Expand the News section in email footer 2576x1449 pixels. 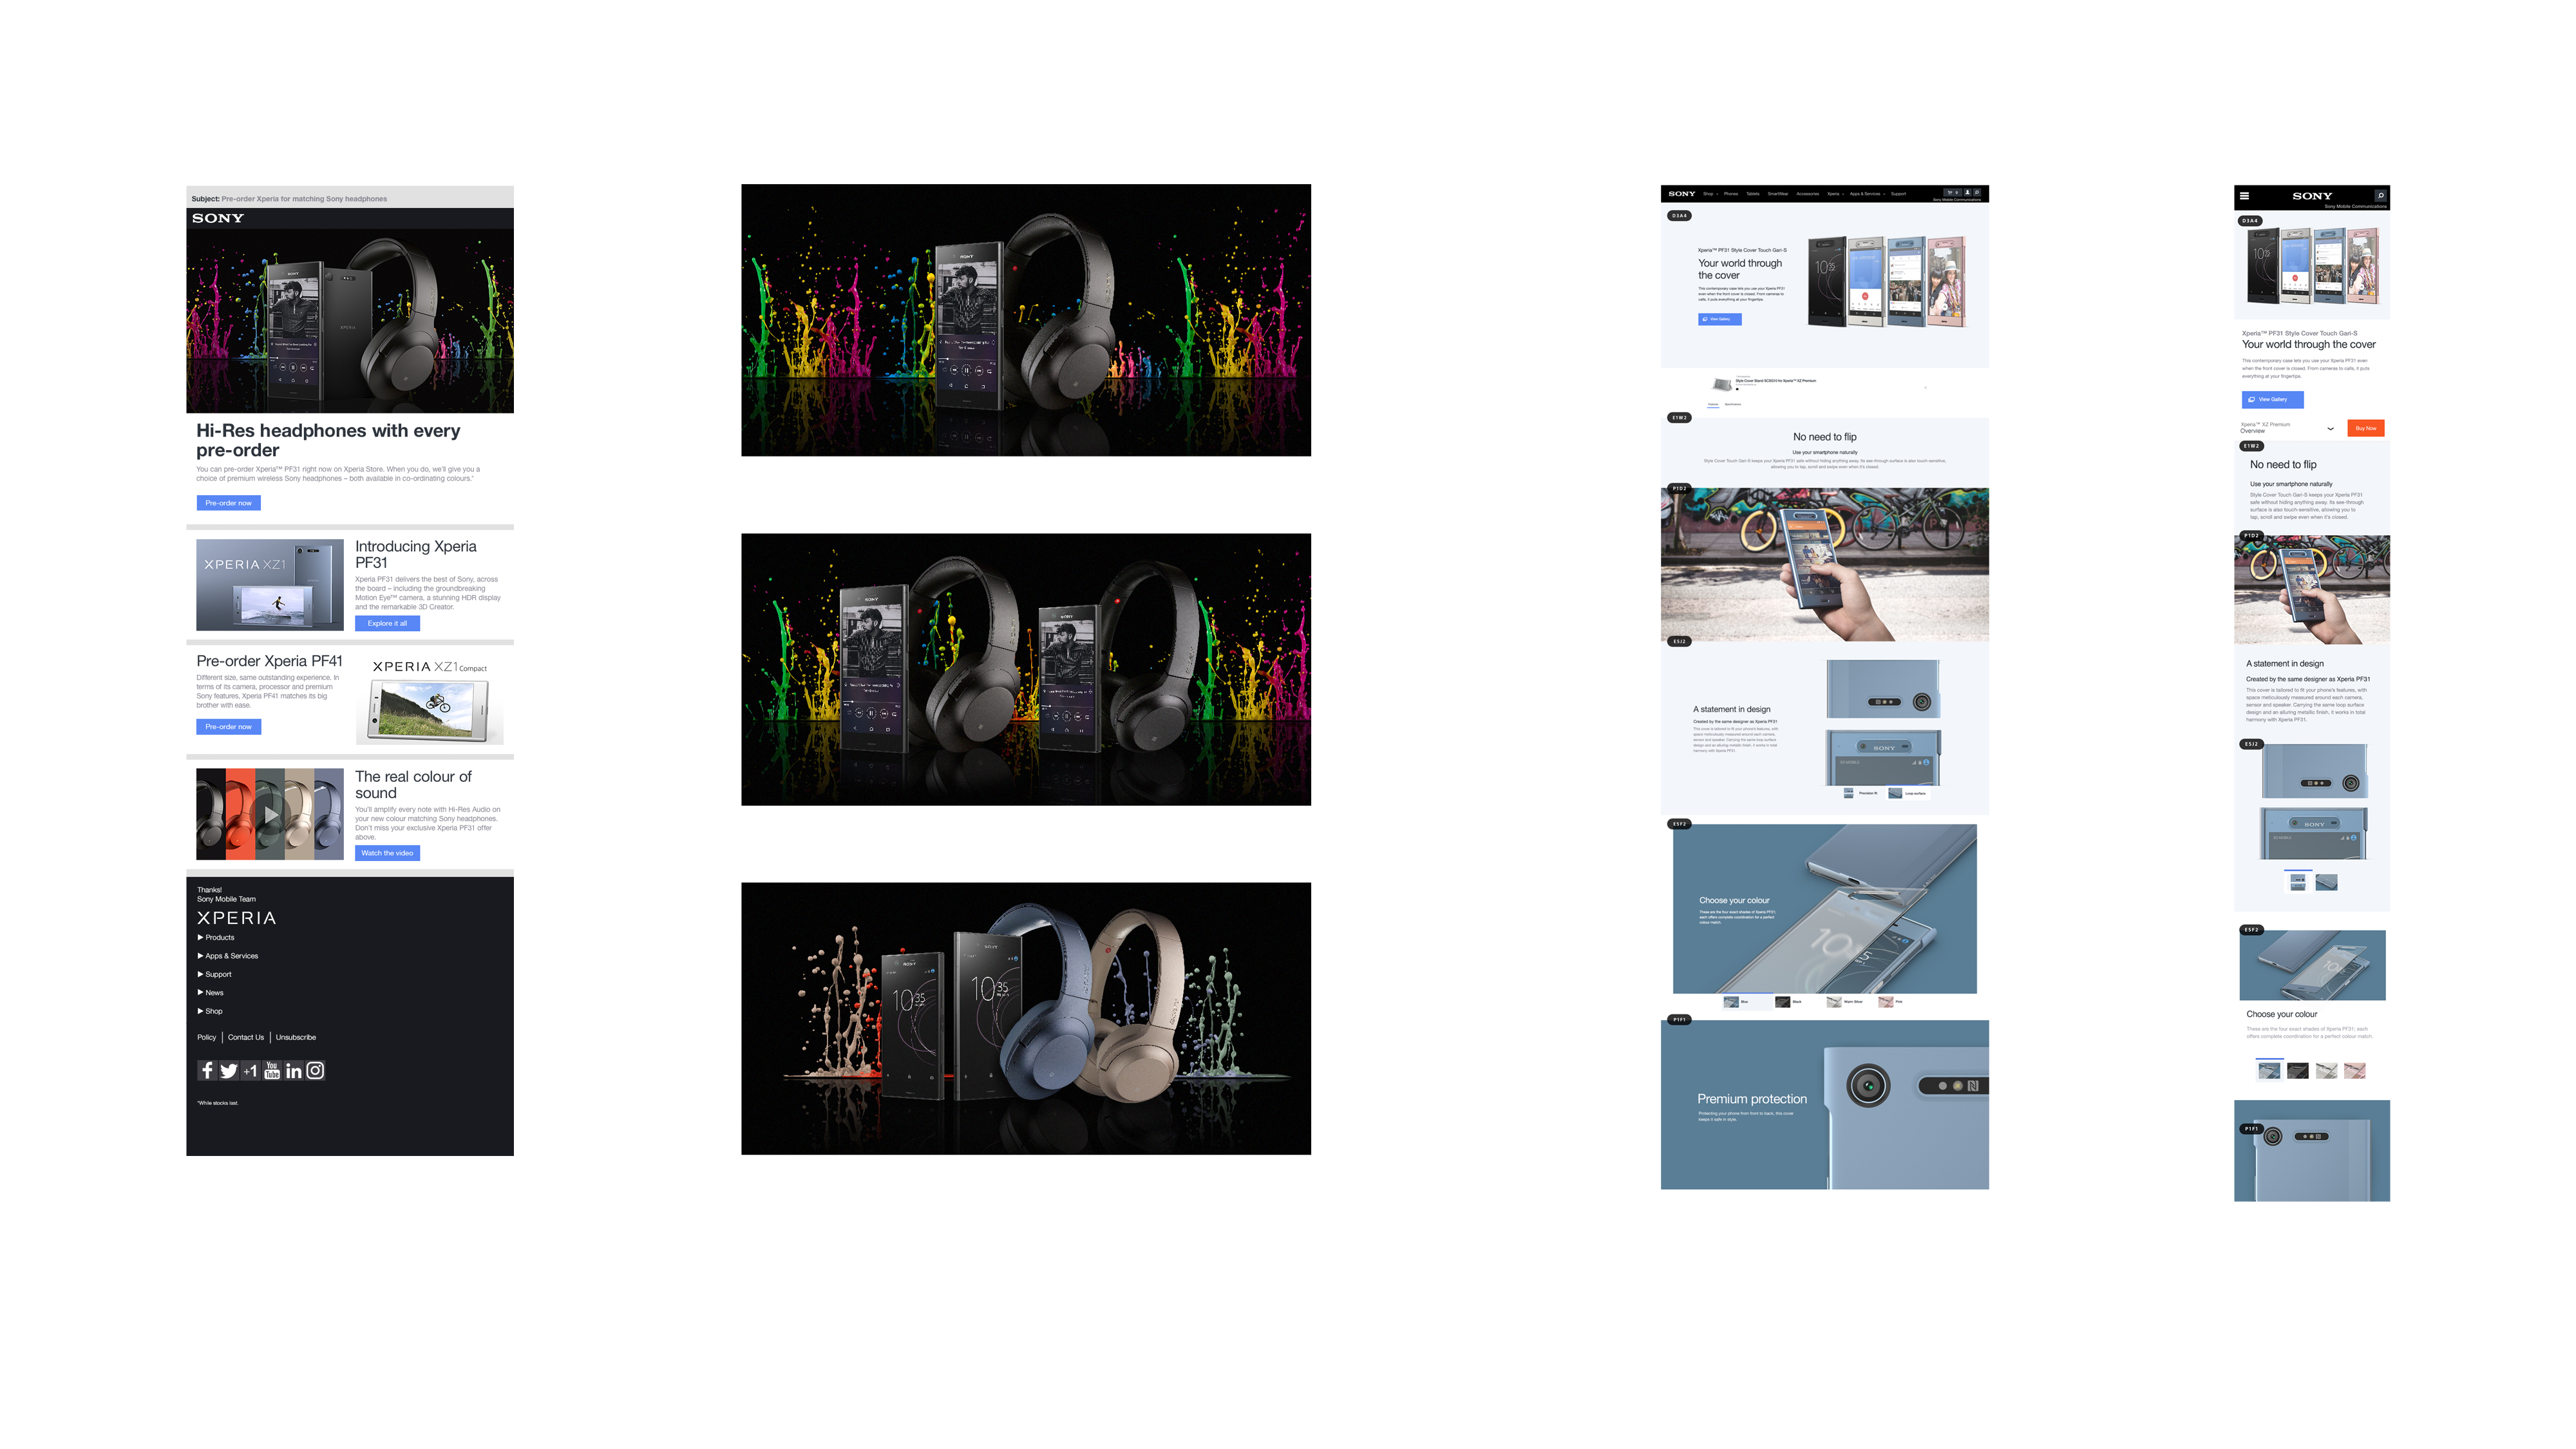[210, 993]
